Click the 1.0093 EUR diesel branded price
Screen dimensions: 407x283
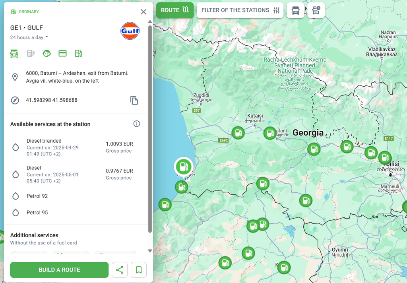pyautogui.click(x=119, y=144)
